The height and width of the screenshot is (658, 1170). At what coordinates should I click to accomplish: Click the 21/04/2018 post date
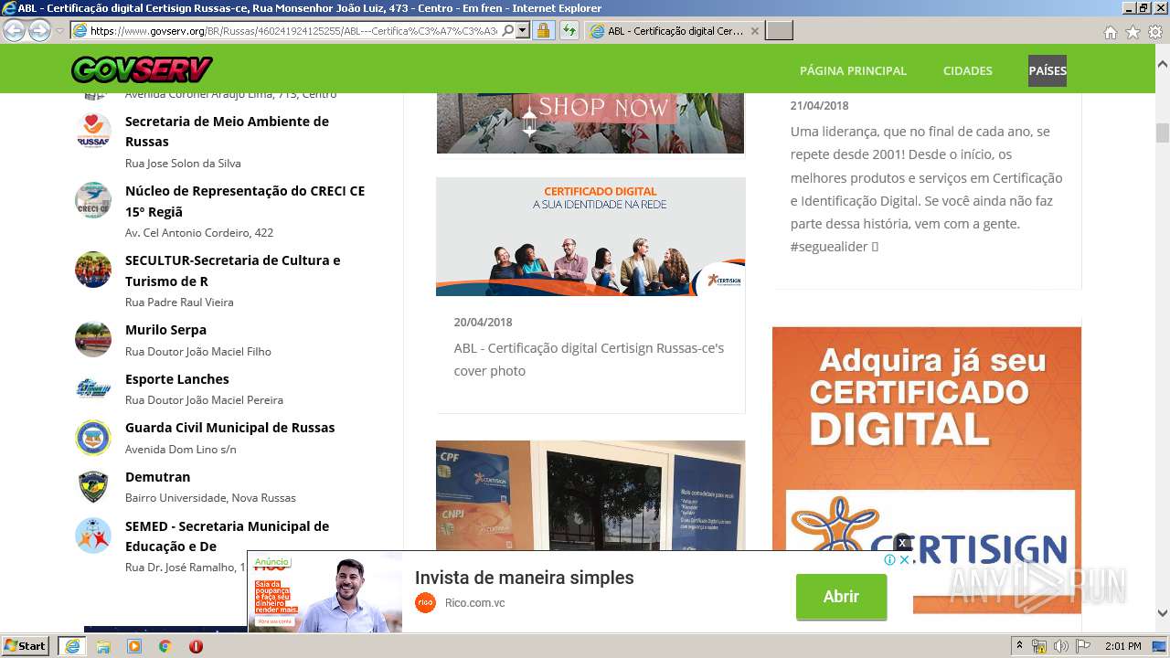(x=819, y=105)
